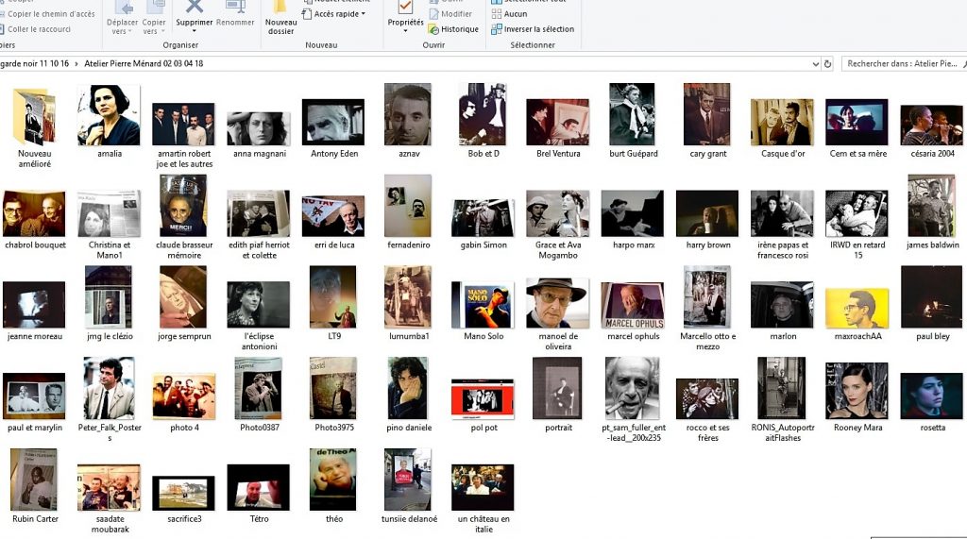Click Déplacer vers in the ribbon
This screenshot has height=539, width=967.
click(x=122, y=22)
